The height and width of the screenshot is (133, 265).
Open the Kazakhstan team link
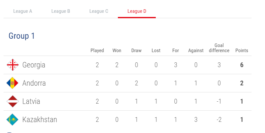(x=40, y=120)
